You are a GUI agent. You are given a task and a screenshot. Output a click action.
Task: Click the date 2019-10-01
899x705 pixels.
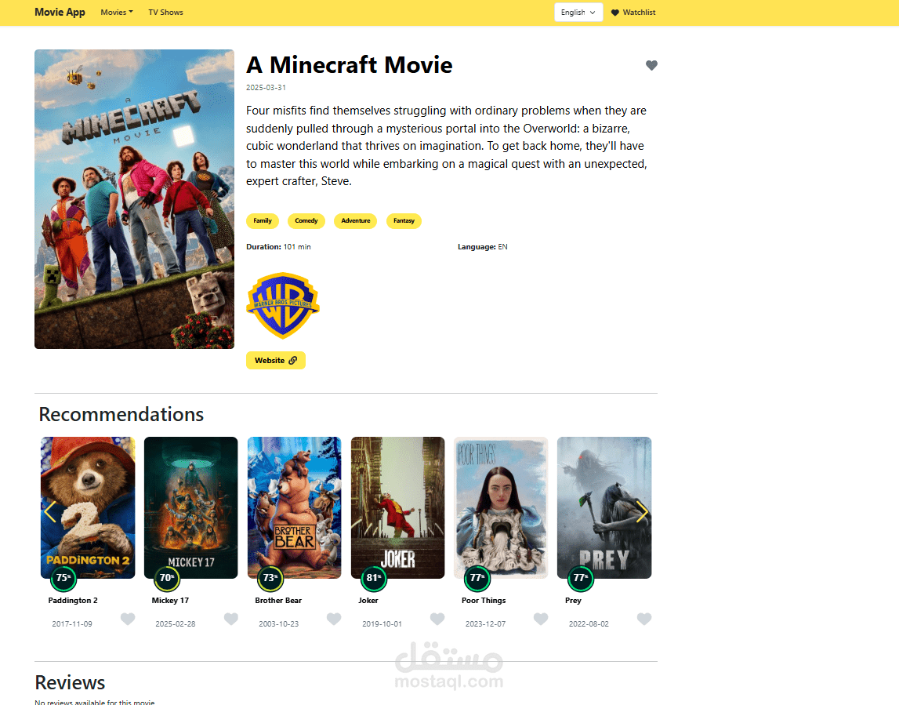(382, 624)
